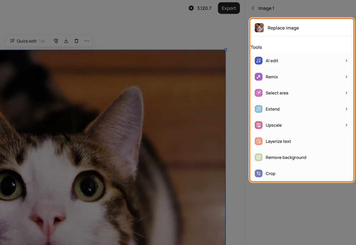Go back using the arrow beside Image 1

(x=253, y=8)
